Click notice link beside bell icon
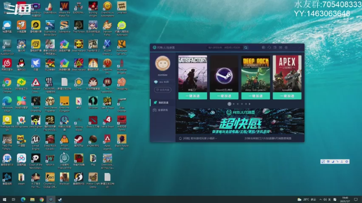The height and width of the screenshot is (203, 362). pos(200,139)
